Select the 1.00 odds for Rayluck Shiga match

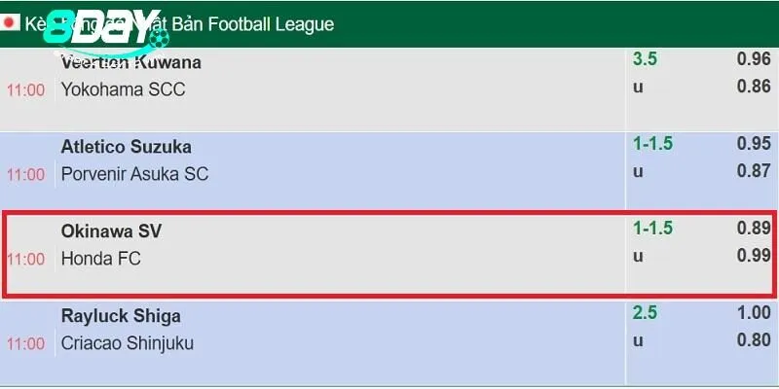pos(754,313)
